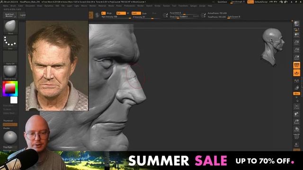Click the ZBrush logo in the title bar

[x=2, y=2]
